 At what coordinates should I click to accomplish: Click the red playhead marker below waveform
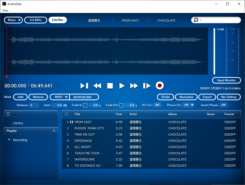pyautogui.click(x=6, y=76)
